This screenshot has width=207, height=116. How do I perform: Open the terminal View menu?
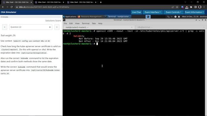77,24
